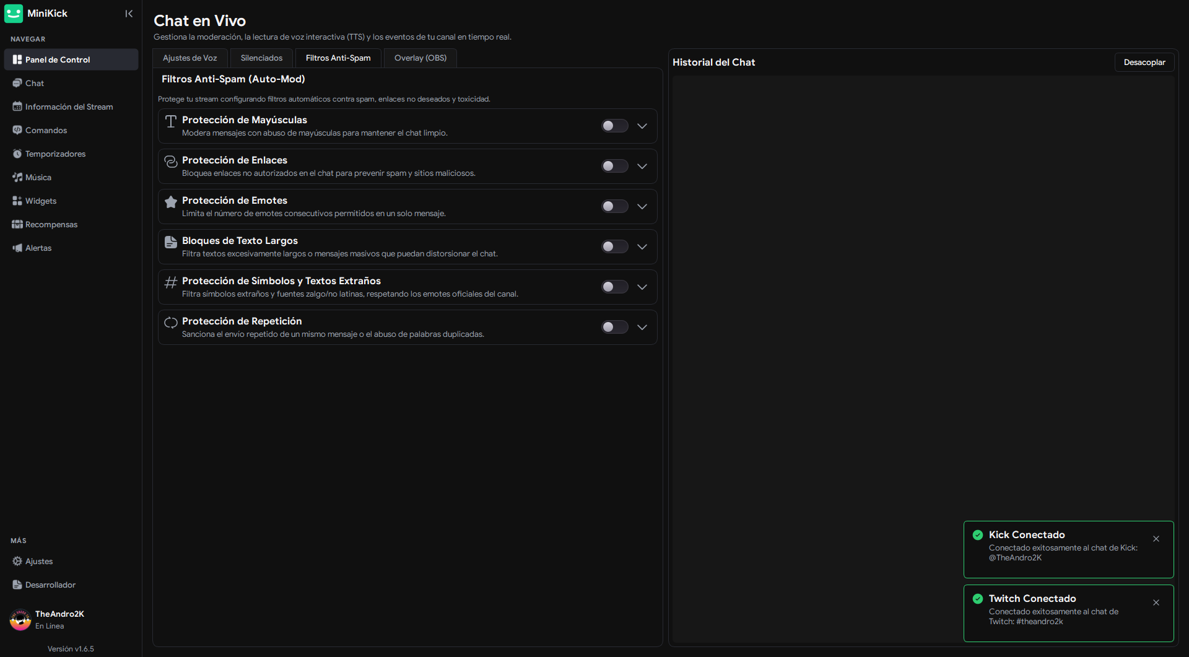
Task: Click the MiniKick logo icon
Action: (x=14, y=14)
